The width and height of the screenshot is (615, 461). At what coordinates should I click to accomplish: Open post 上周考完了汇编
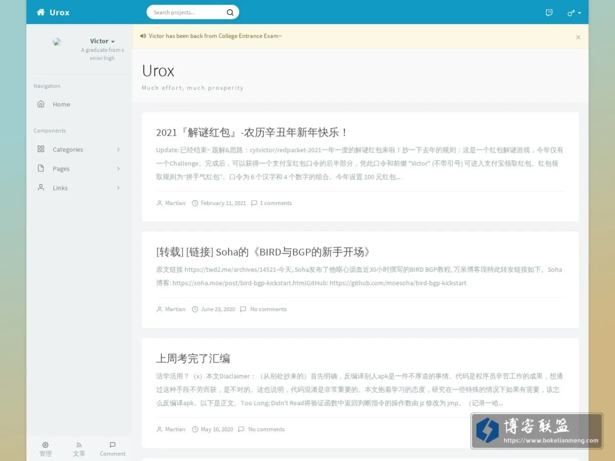(193, 358)
